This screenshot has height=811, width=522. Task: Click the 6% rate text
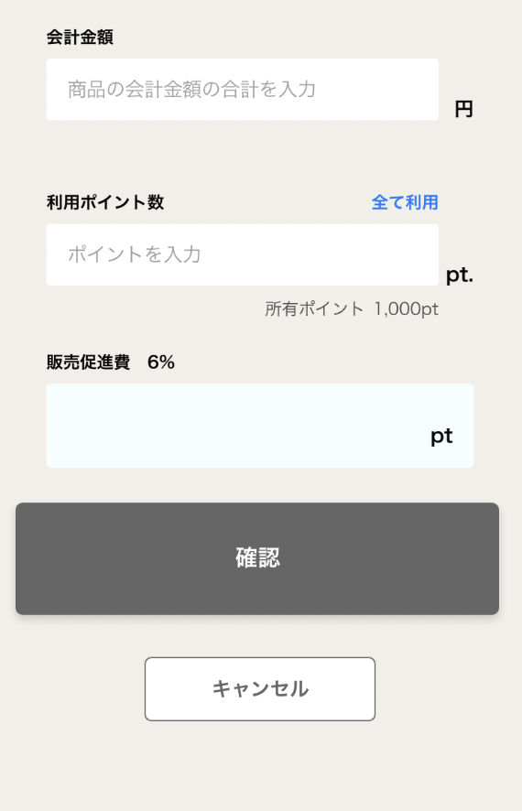(161, 362)
